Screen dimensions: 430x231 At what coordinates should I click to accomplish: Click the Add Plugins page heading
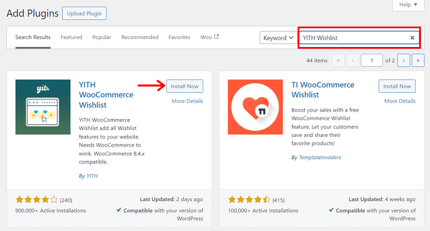point(33,13)
